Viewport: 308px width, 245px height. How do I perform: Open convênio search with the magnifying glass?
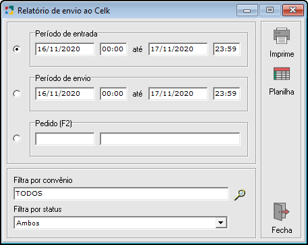[x=239, y=195]
